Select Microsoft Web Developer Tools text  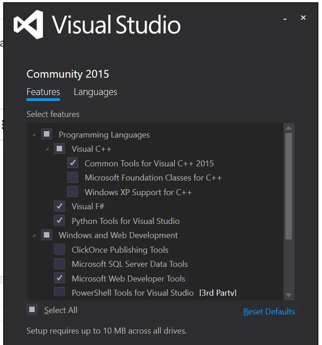128,279
